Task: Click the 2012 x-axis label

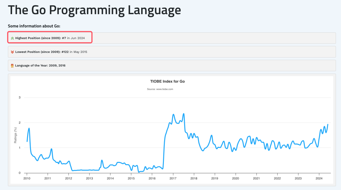Action: (x=69, y=178)
